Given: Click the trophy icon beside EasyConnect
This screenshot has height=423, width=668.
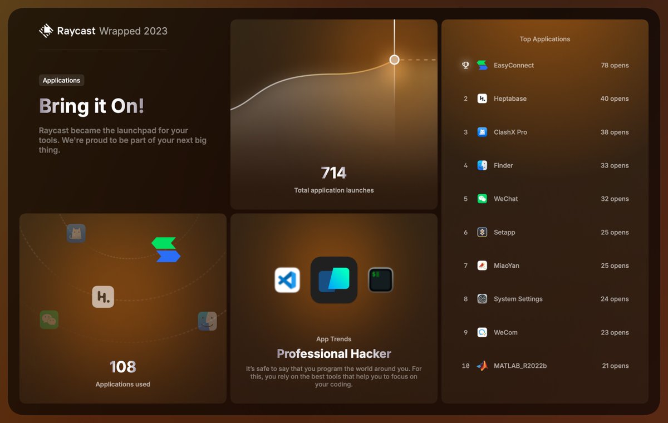Looking at the screenshot, I should tap(466, 65).
